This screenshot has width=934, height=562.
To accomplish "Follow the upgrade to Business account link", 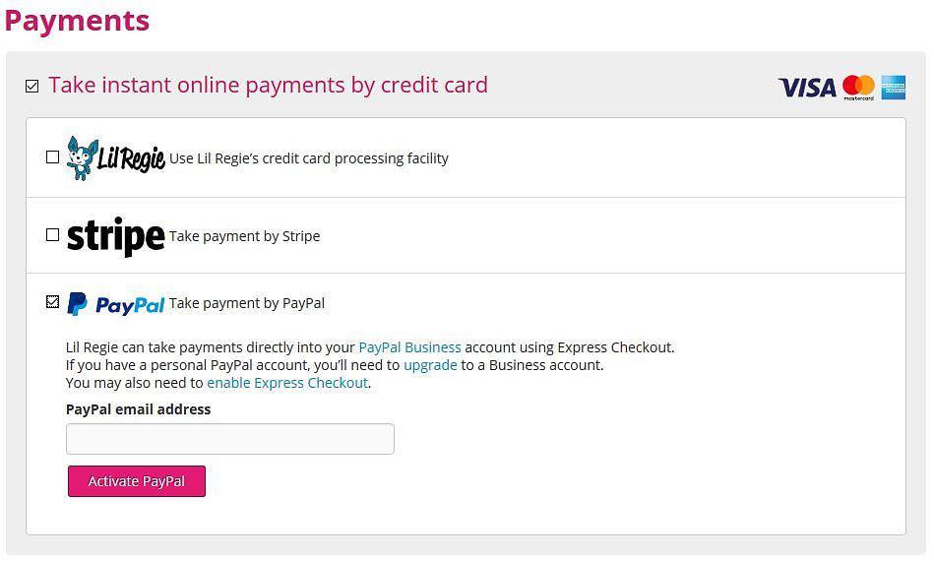I will click(430, 365).
